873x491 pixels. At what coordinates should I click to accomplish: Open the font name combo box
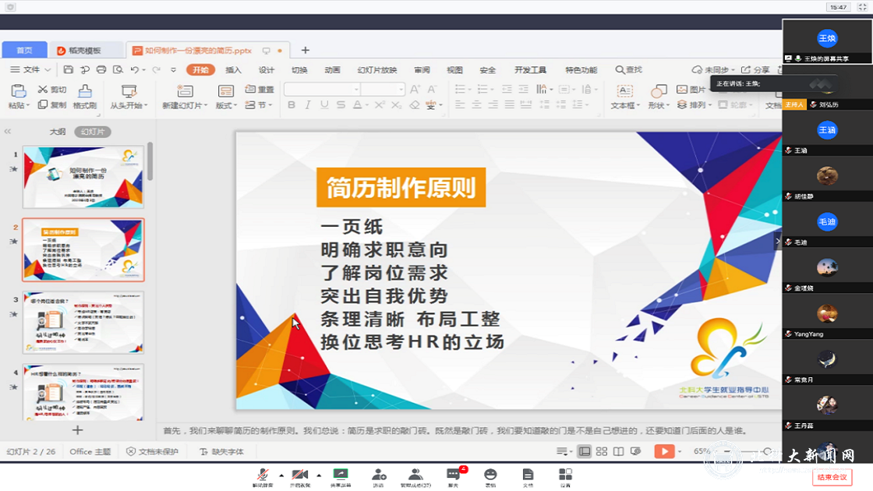322,89
